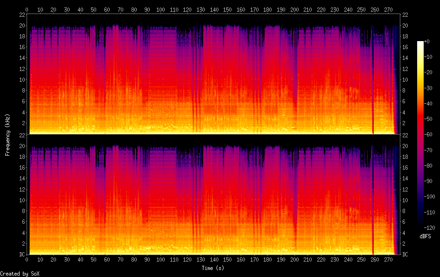Select the 130 tick on top time axis
Screen dimensions: 440x277
tap(201, 9)
